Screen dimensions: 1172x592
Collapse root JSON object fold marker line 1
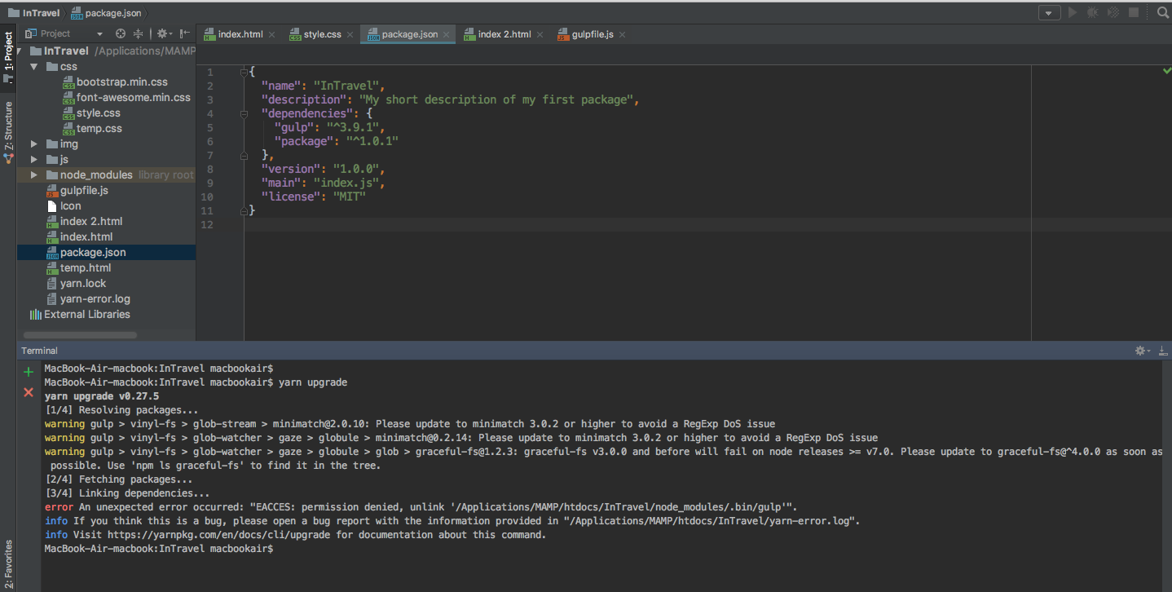pos(244,72)
